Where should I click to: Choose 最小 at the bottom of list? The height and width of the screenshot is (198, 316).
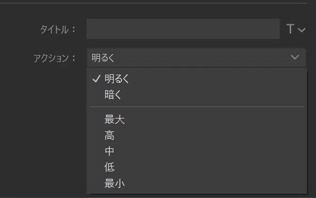196,183
